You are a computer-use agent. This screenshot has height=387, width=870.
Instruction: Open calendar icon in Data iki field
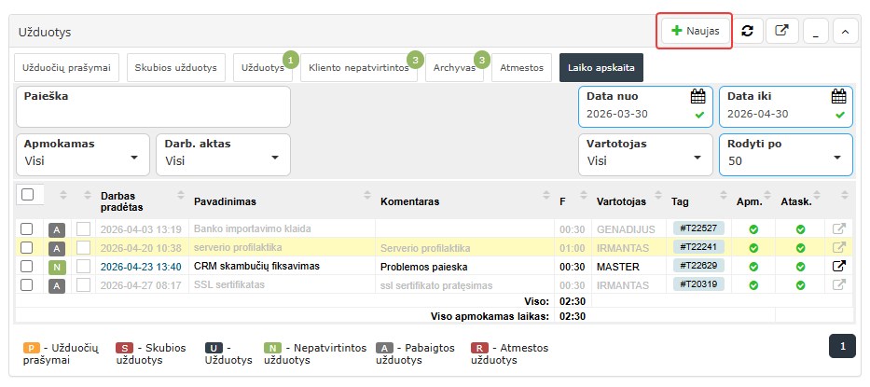click(839, 97)
